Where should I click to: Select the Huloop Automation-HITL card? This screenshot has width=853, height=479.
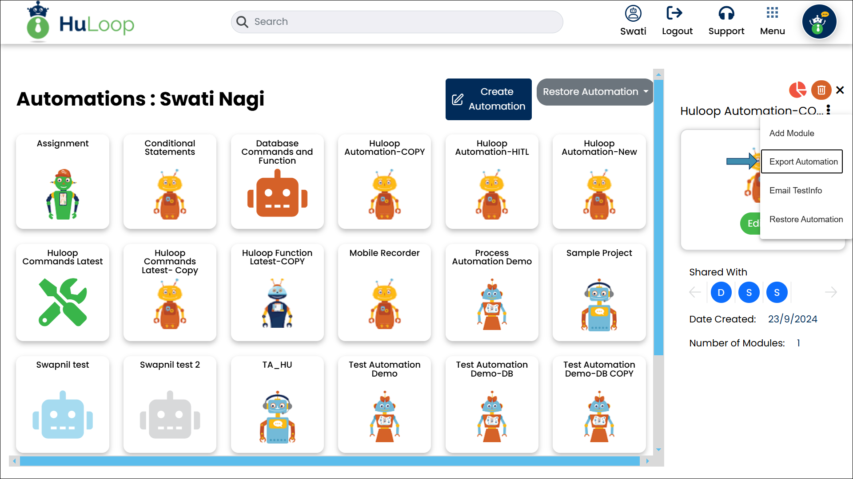[492, 181]
